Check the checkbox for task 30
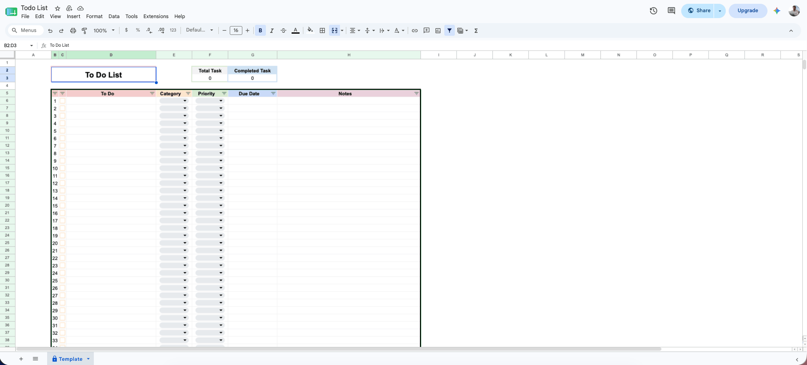This screenshot has height=365, width=807. [63, 318]
